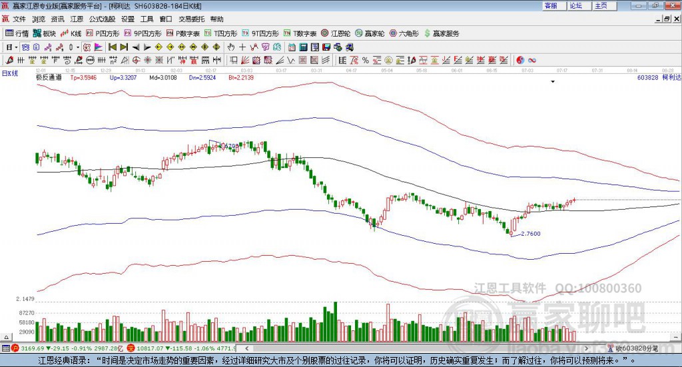The height and width of the screenshot is (367, 682).
Task: Click the zigzag wave line tool
Action: (292, 60)
